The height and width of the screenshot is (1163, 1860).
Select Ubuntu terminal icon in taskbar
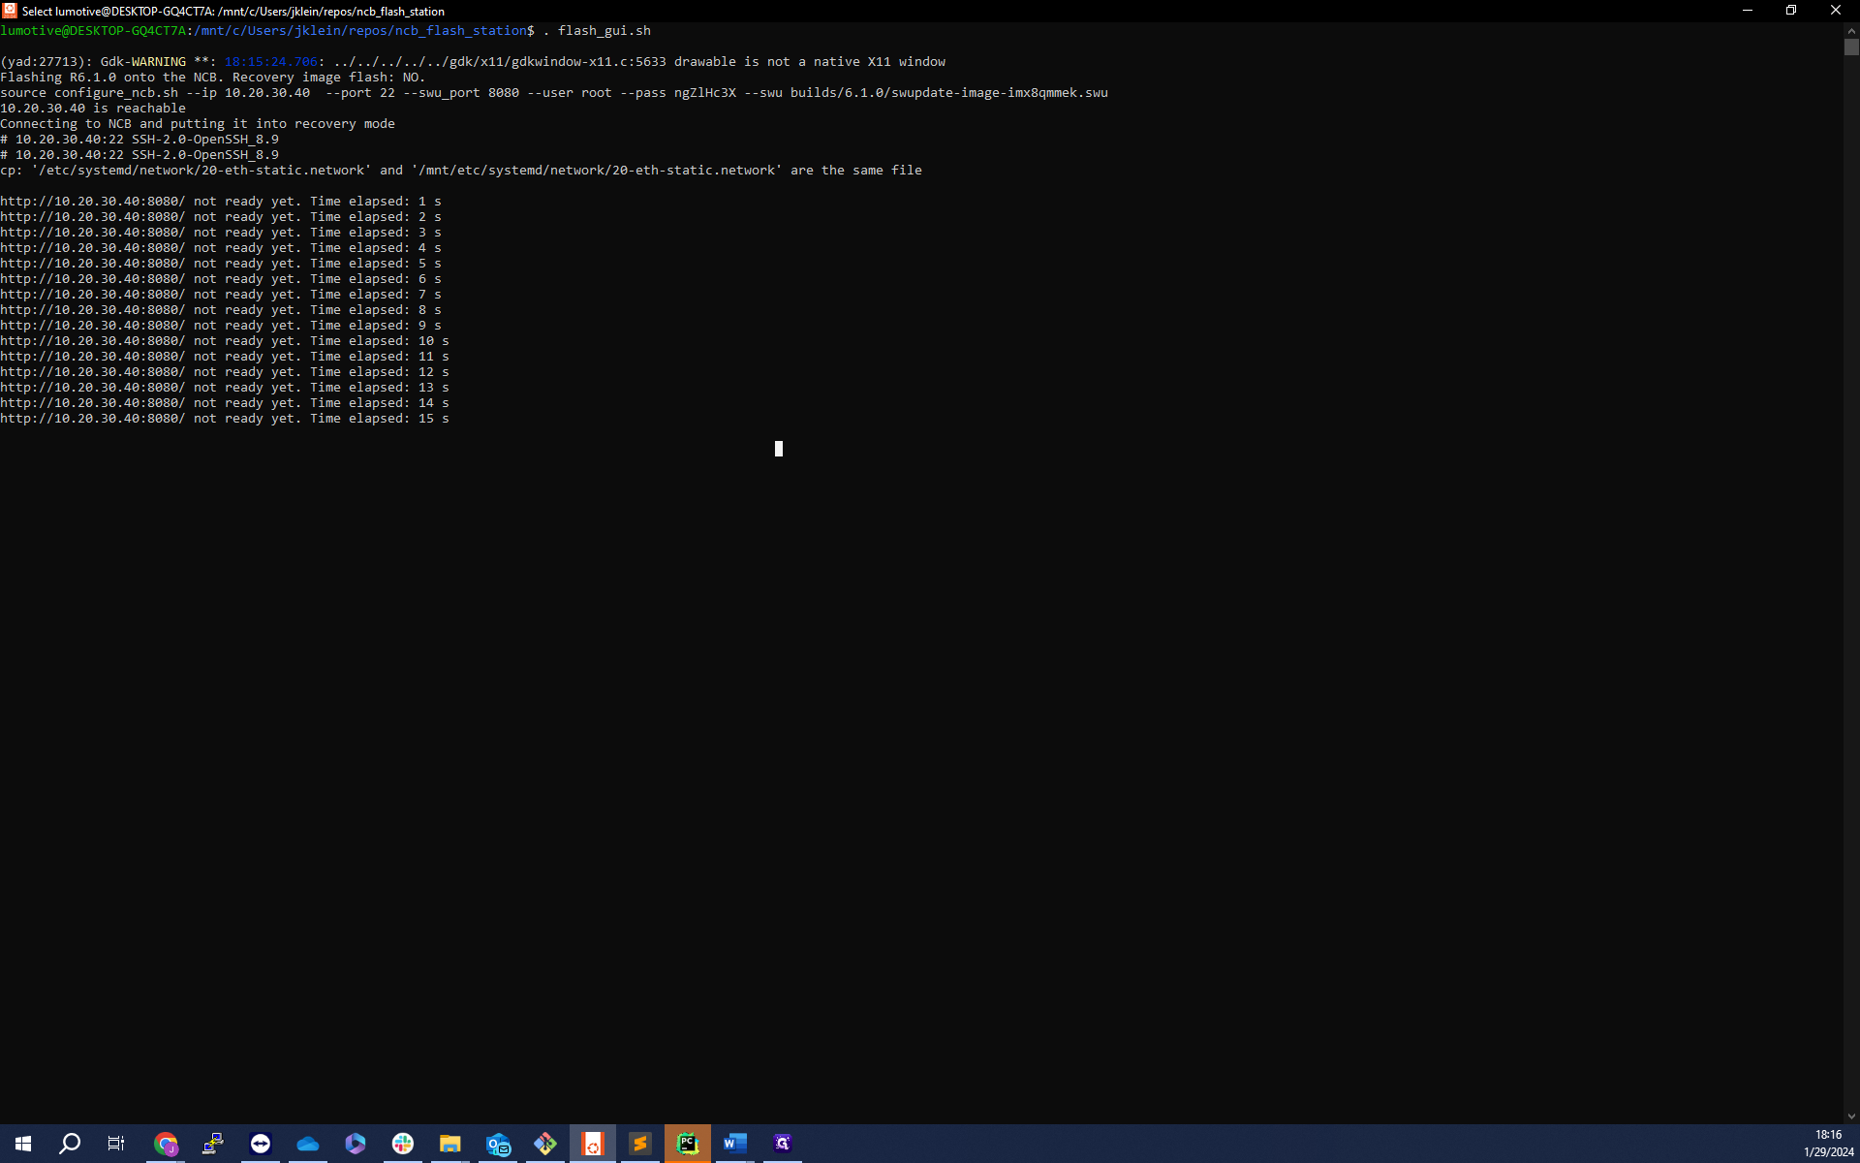tap(593, 1144)
